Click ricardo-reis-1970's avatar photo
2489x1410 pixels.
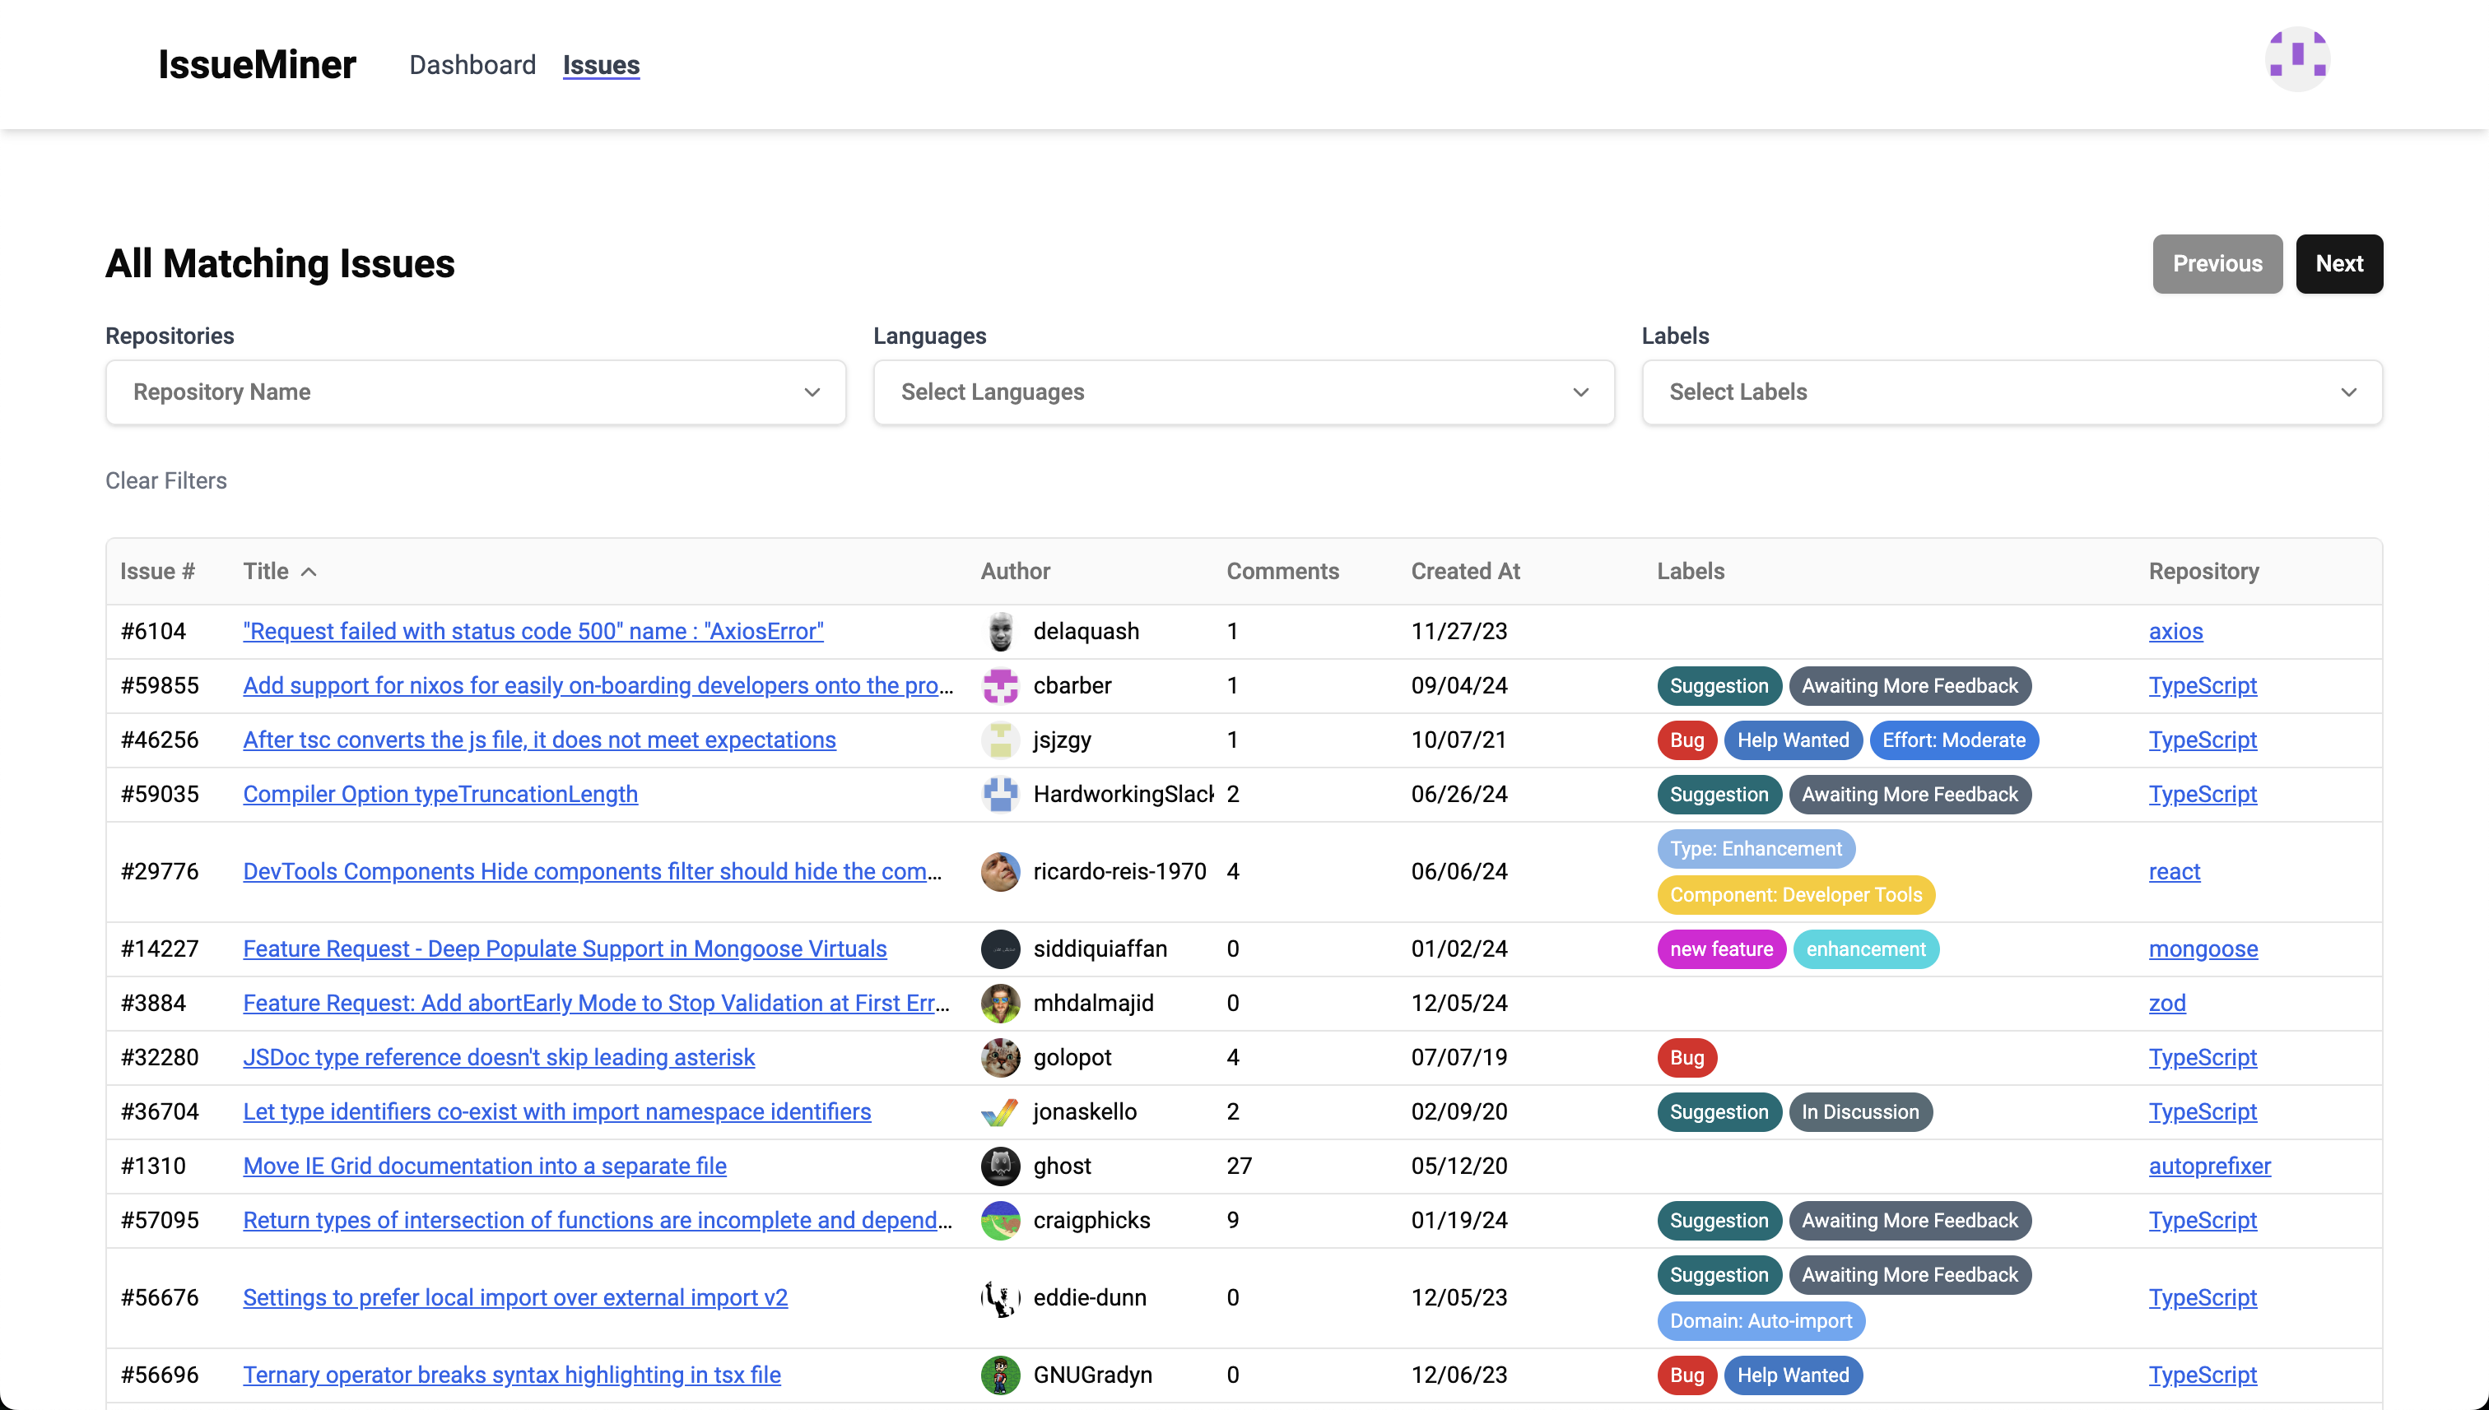(x=1000, y=871)
